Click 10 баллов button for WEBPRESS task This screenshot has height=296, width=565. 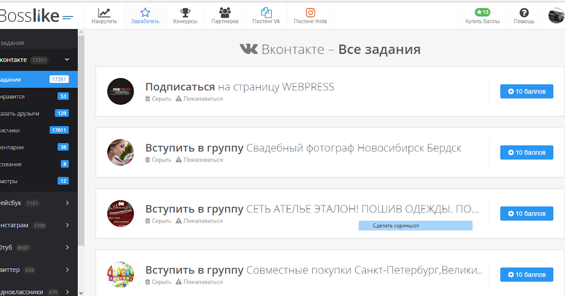coord(526,91)
